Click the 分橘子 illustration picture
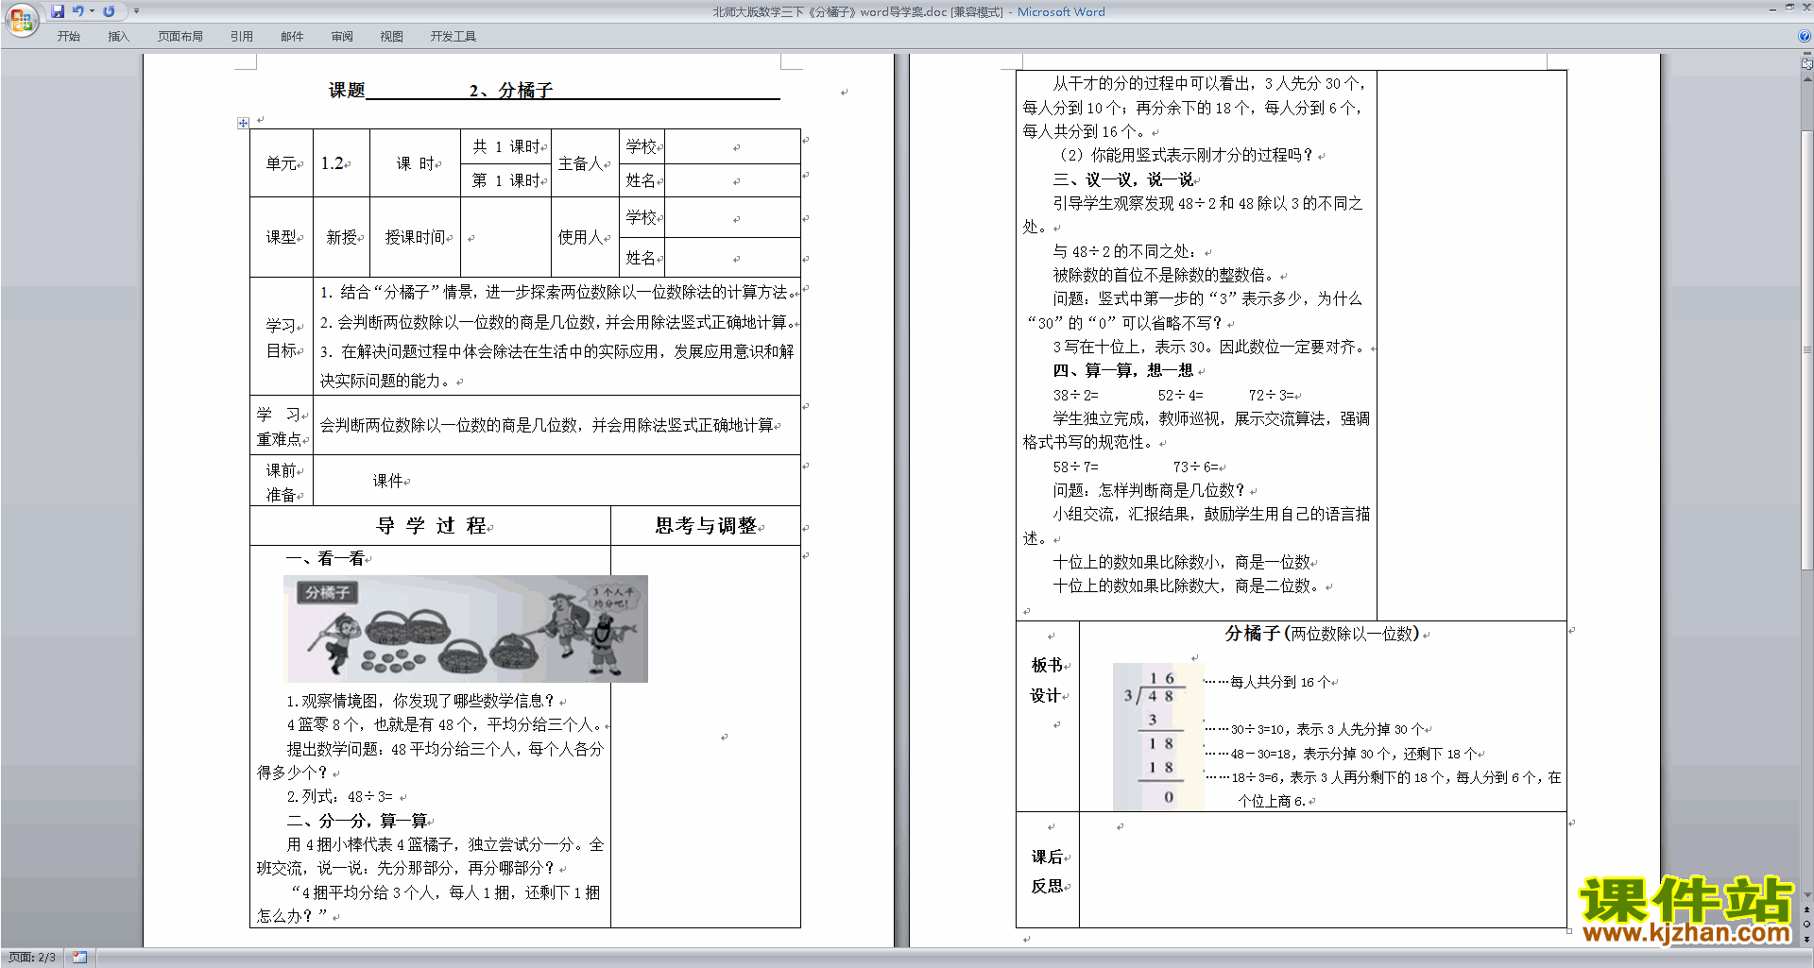1814x968 pixels. [466, 629]
